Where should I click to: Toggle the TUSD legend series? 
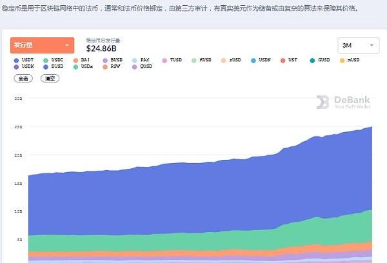pos(172,60)
